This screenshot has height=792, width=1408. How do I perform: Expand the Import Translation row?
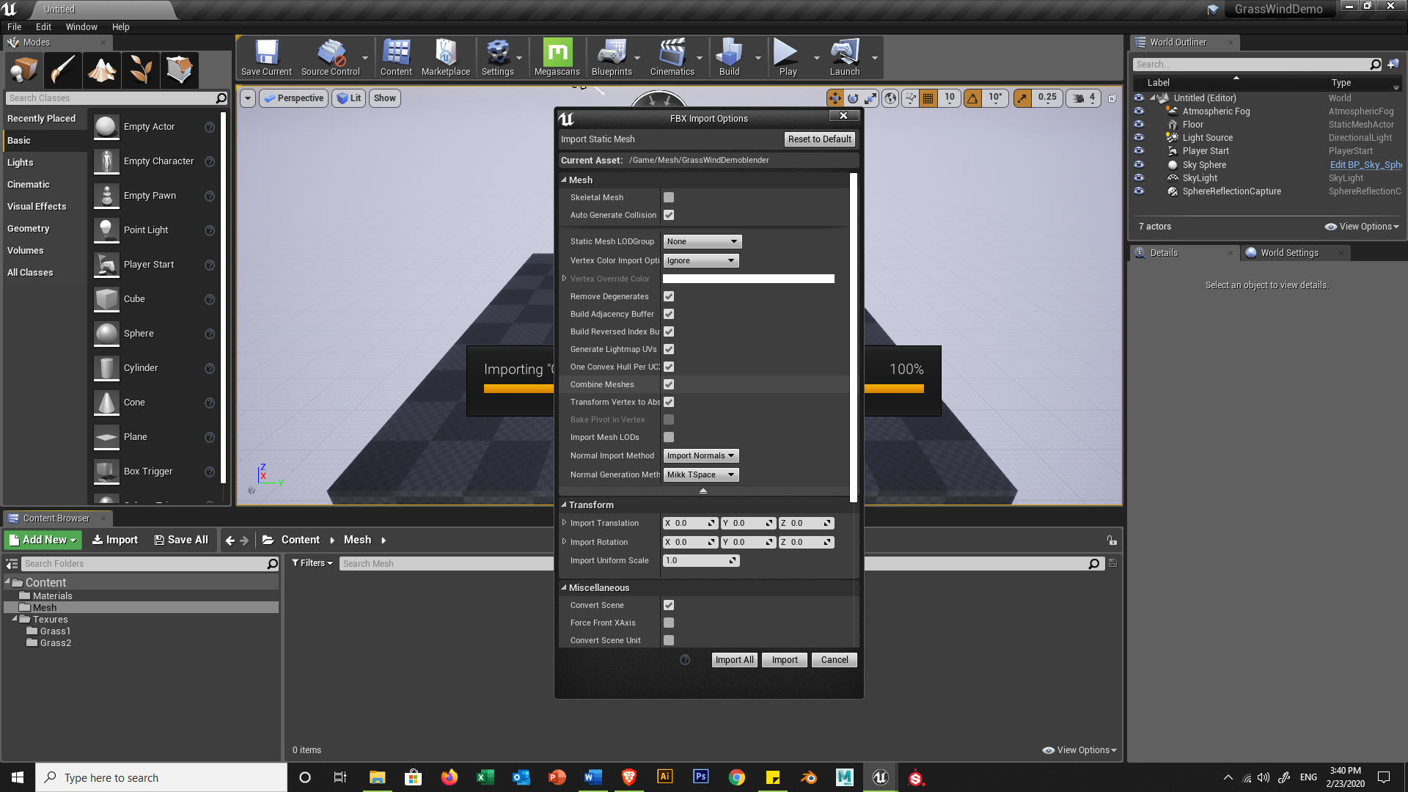tap(564, 523)
